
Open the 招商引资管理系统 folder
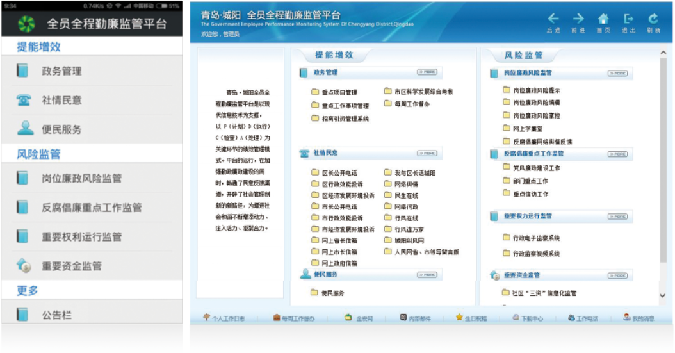[x=340, y=119]
